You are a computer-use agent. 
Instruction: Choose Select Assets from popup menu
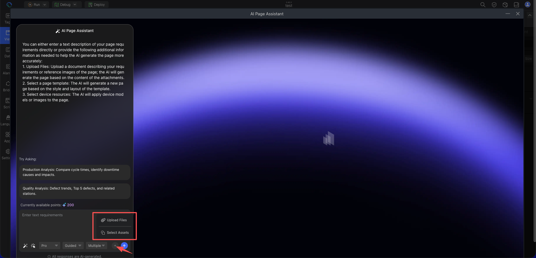point(115,233)
